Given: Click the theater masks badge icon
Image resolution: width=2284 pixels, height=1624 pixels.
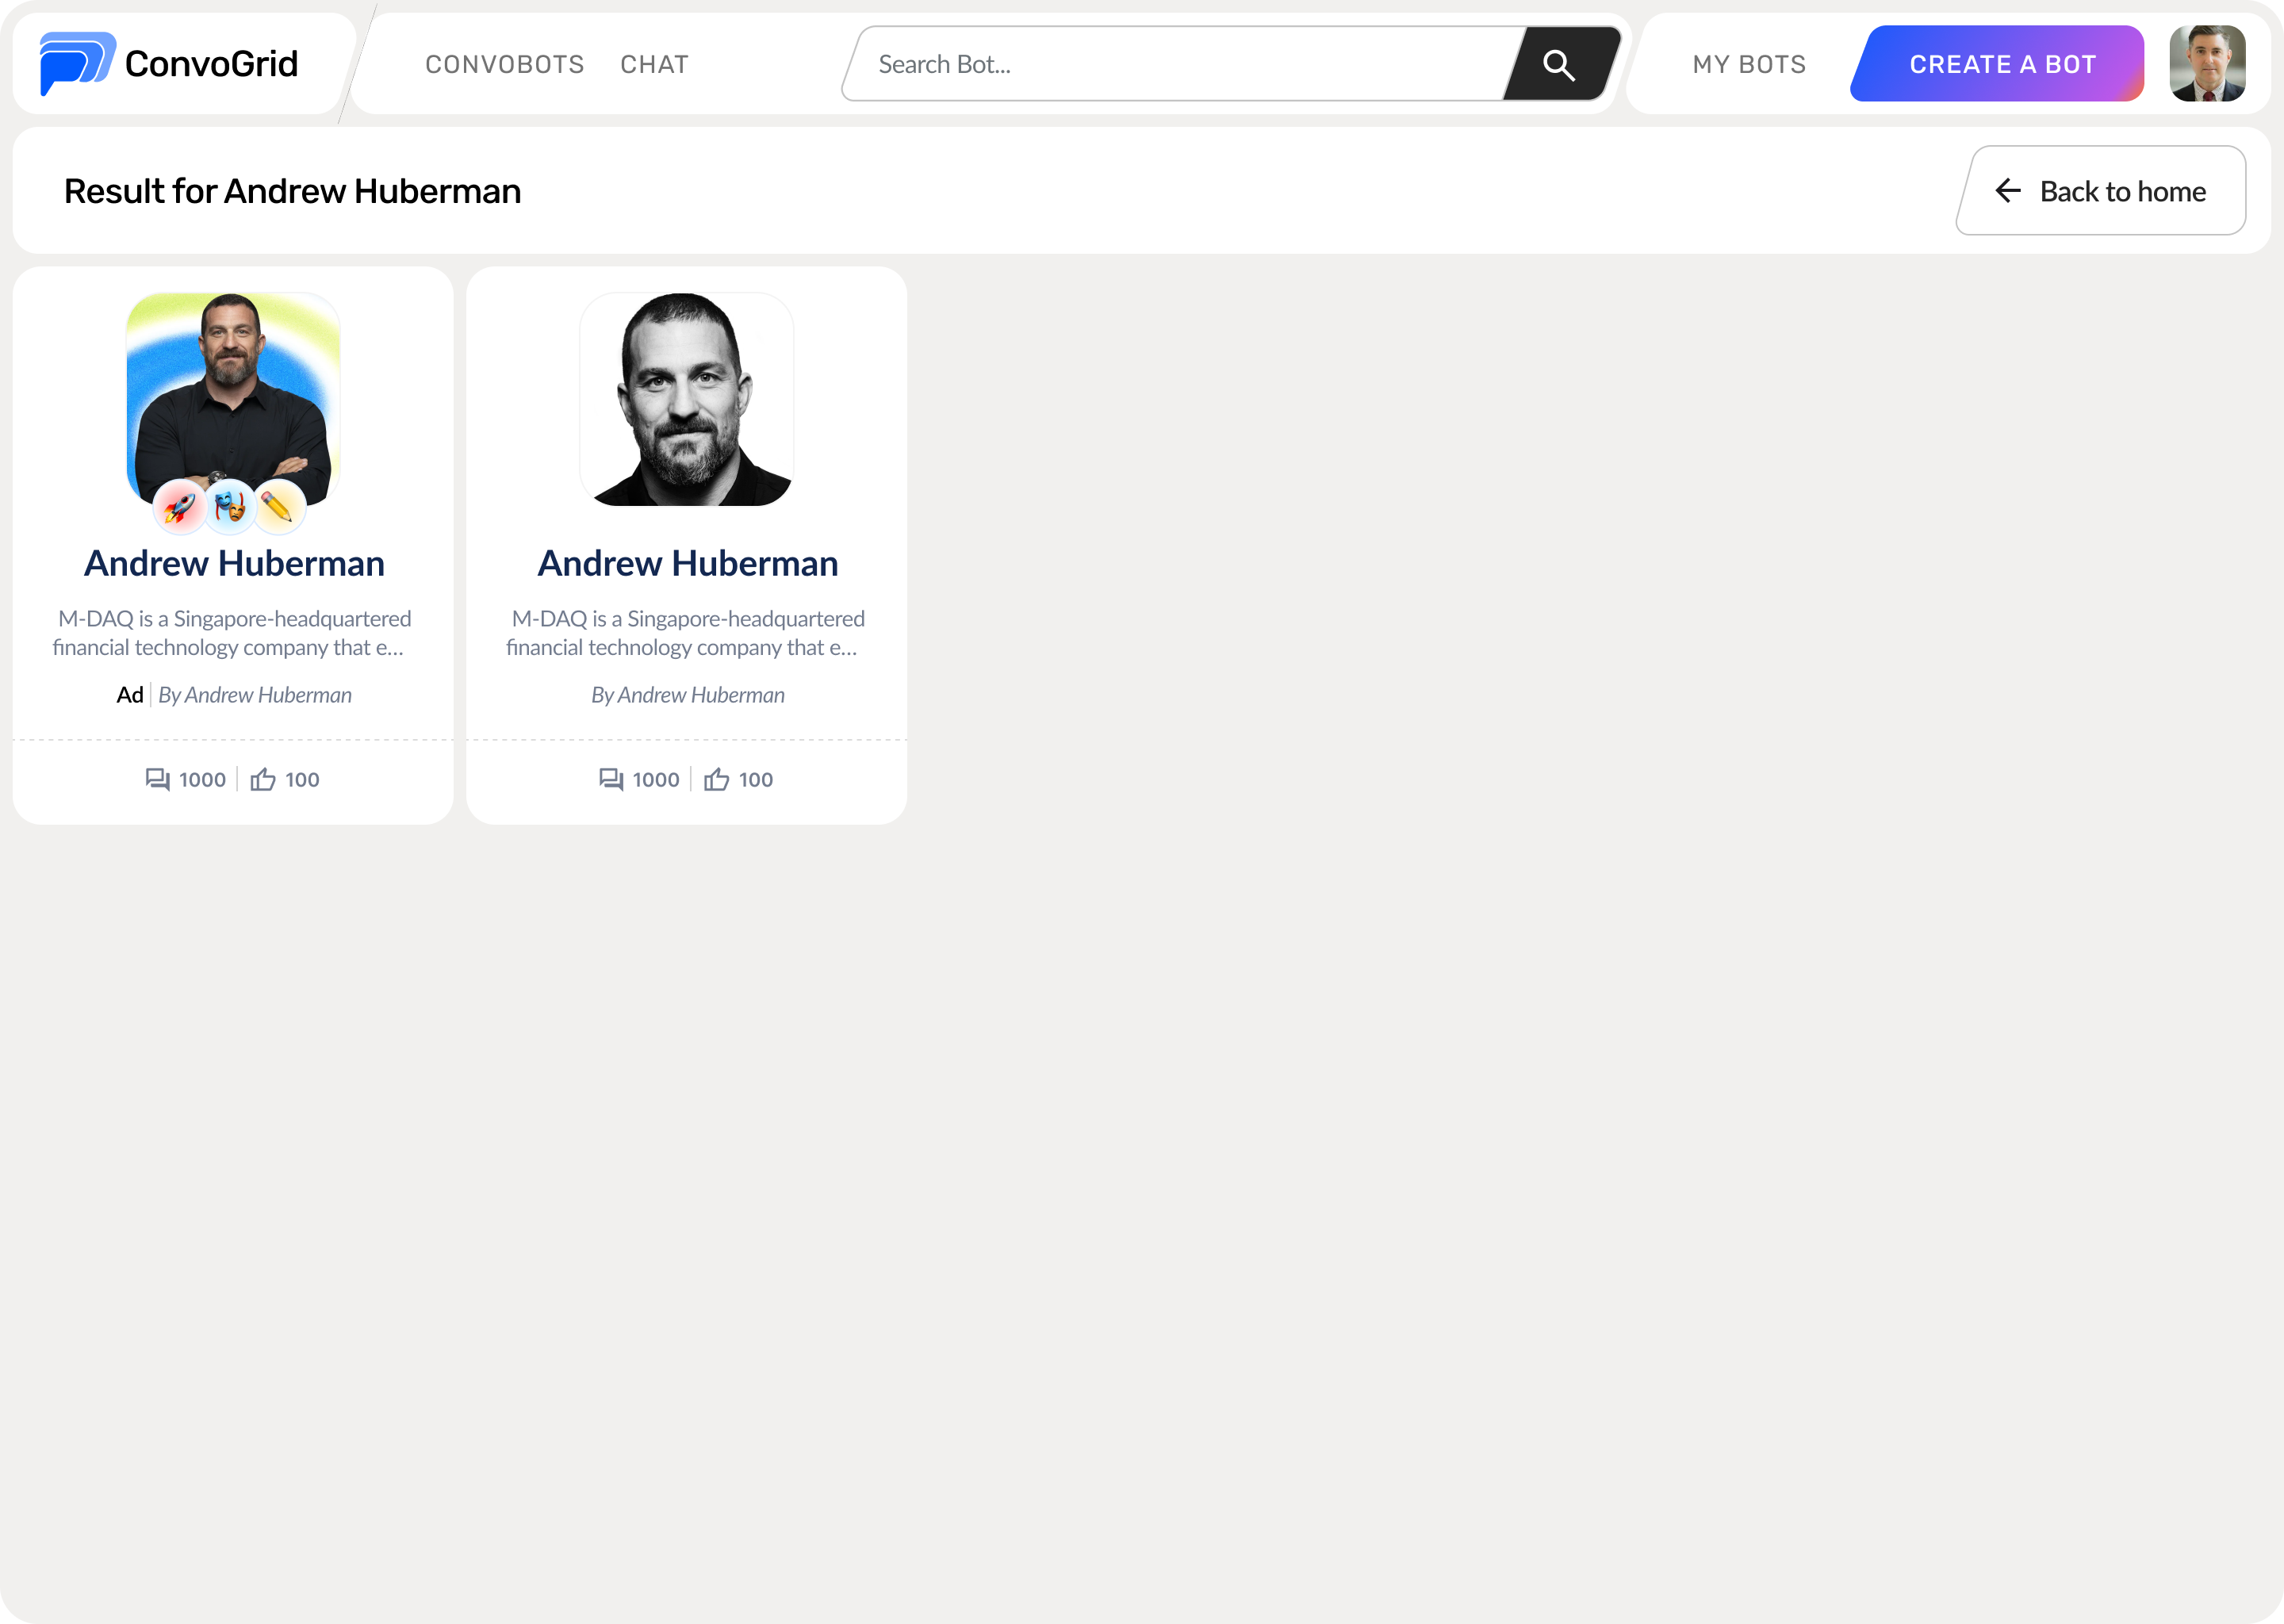Looking at the screenshot, I should click(x=230, y=507).
